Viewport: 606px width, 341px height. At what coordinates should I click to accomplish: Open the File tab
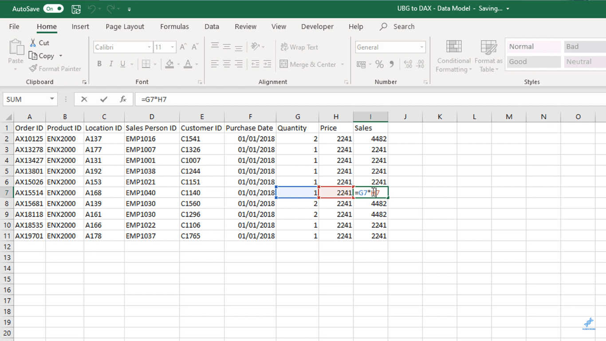tap(14, 27)
